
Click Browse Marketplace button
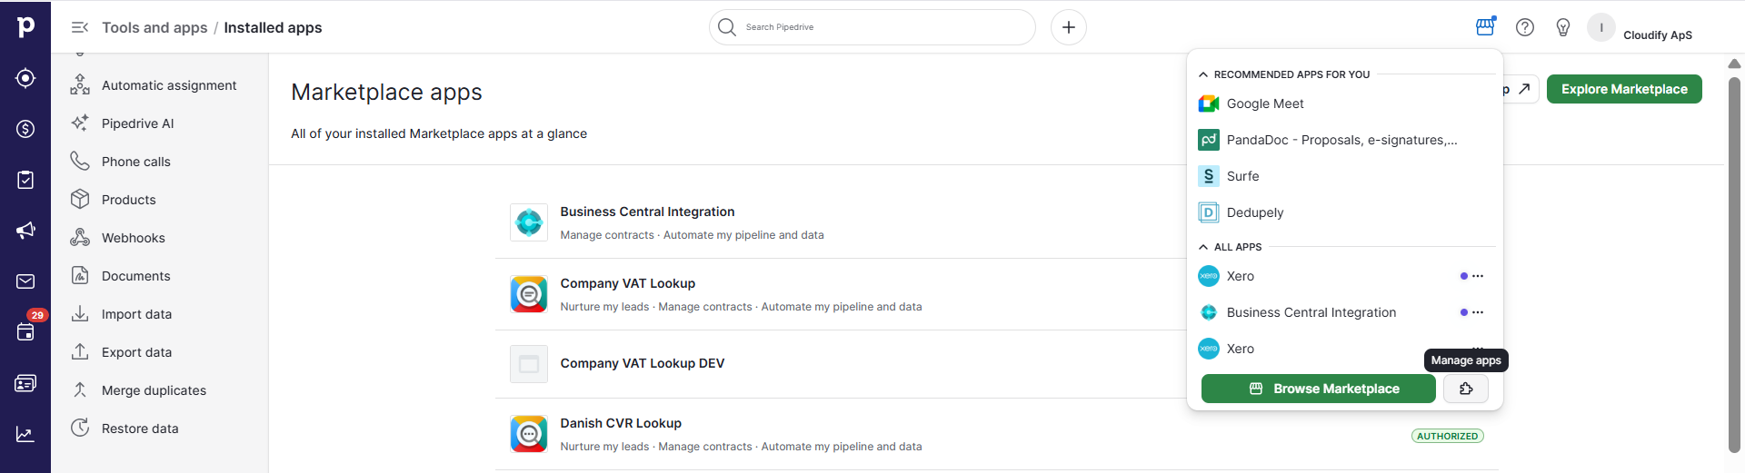1319,389
